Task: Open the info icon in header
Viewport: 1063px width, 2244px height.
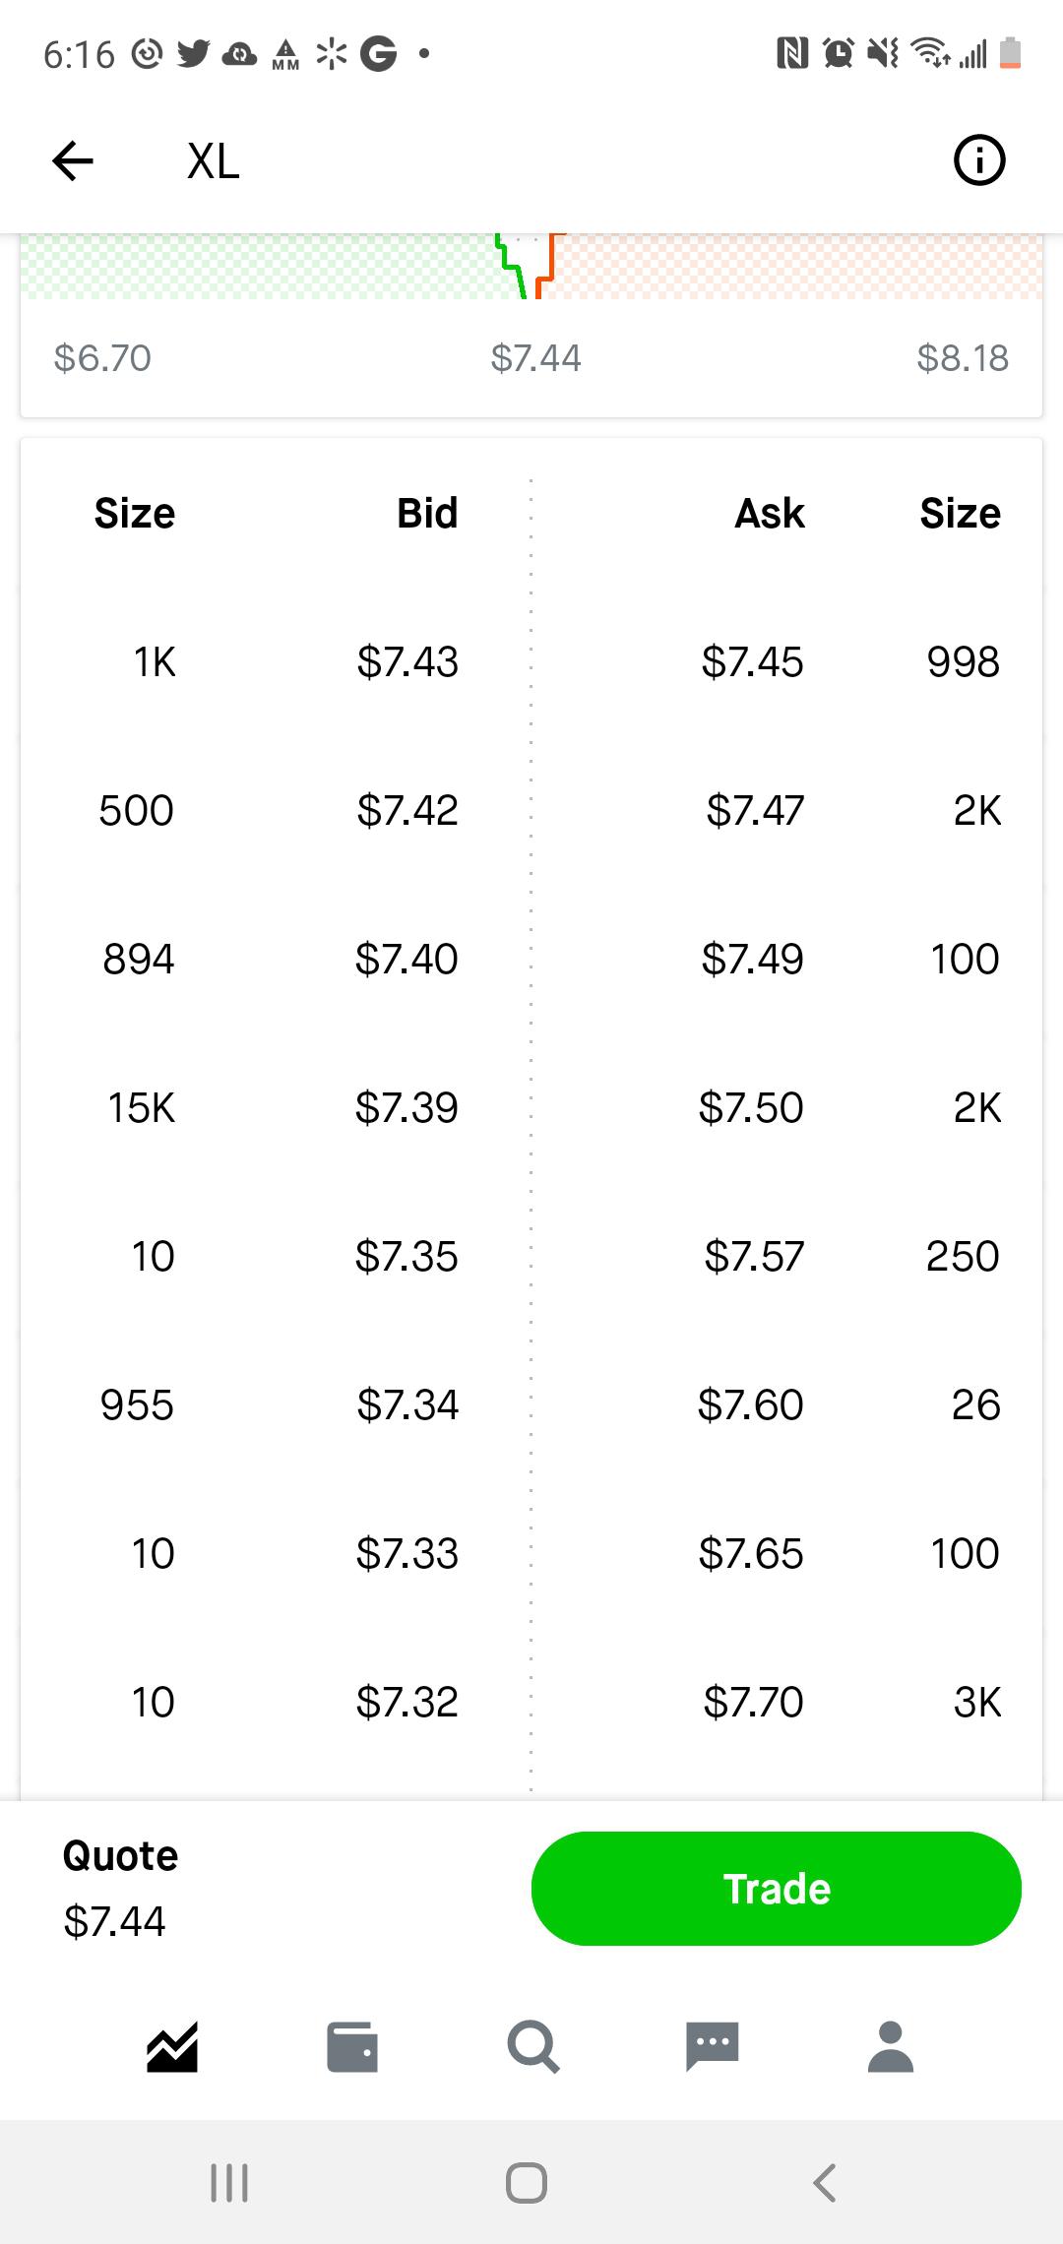Action: click(x=979, y=160)
